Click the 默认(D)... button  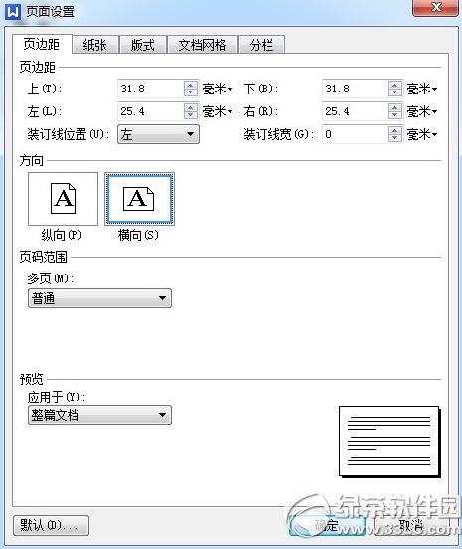[x=51, y=525]
